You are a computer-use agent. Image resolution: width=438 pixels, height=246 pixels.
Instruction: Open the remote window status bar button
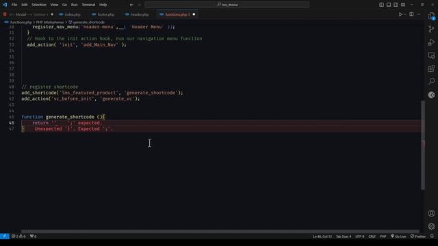pyautogui.click(x=5, y=236)
